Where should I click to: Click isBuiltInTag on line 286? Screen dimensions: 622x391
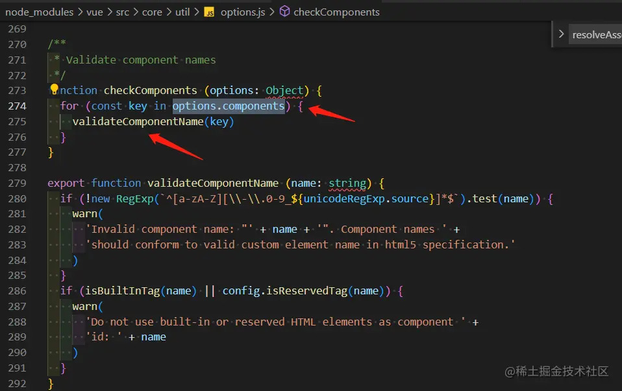pyautogui.click(x=123, y=291)
